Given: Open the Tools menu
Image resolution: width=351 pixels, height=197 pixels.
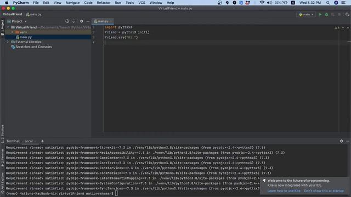Looking at the screenshot, I should click(129, 3).
